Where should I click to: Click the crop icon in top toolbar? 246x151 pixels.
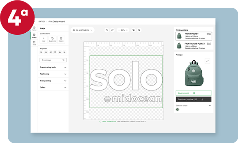[x=134, y=30]
